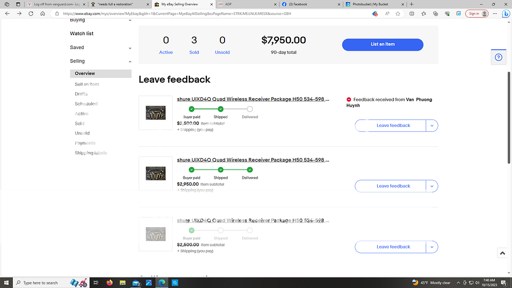Select Drafts in the Selling menu

(81, 94)
